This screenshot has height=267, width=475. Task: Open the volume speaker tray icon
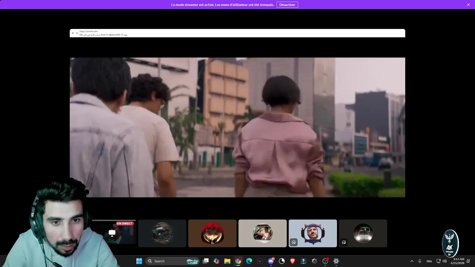click(x=445, y=261)
